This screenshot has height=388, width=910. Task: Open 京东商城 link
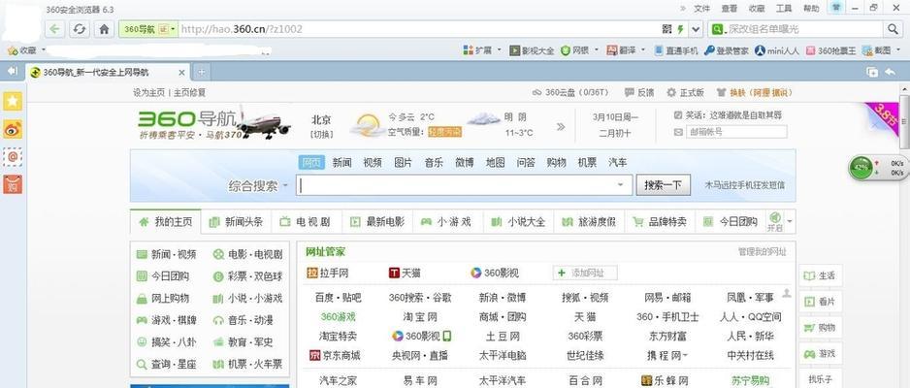(x=335, y=355)
